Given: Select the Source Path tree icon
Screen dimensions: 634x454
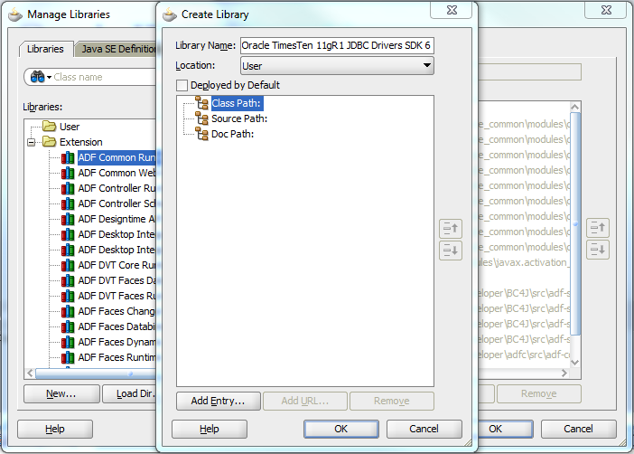Looking at the screenshot, I should pos(201,118).
